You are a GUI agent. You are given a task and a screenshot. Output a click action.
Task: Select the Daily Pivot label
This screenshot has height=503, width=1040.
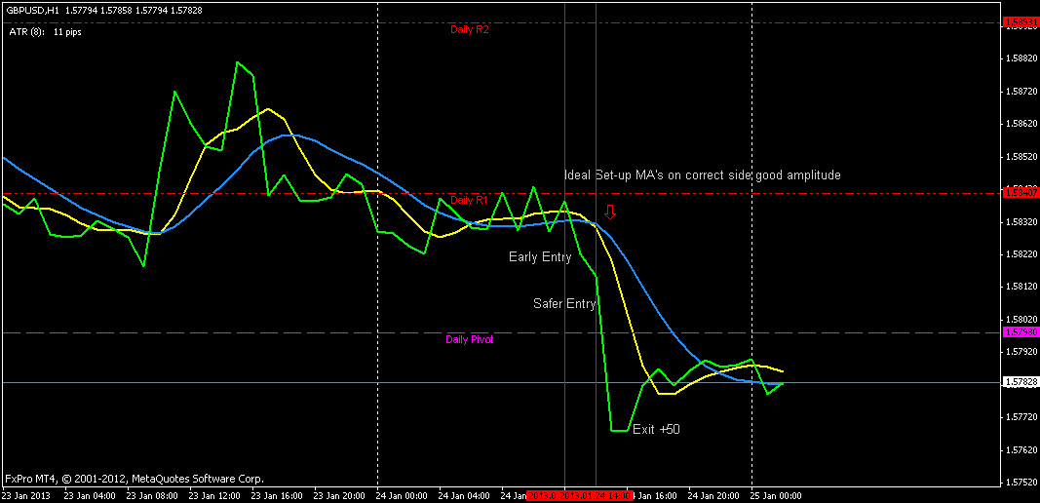click(470, 339)
